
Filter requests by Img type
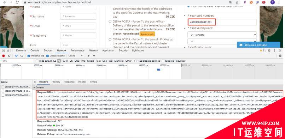pos(83,61)
